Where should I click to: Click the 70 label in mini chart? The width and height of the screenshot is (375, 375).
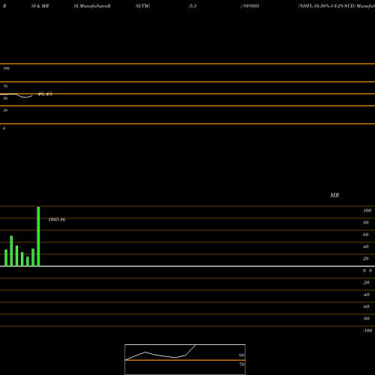click(x=241, y=364)
